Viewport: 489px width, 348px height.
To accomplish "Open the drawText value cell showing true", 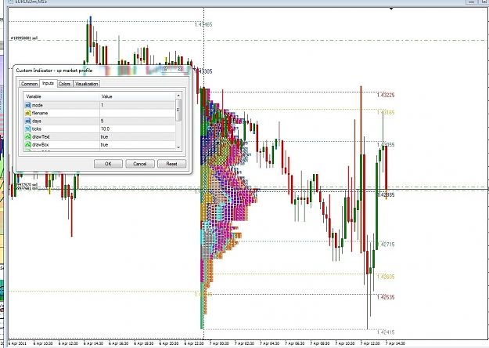I will 137,137.
